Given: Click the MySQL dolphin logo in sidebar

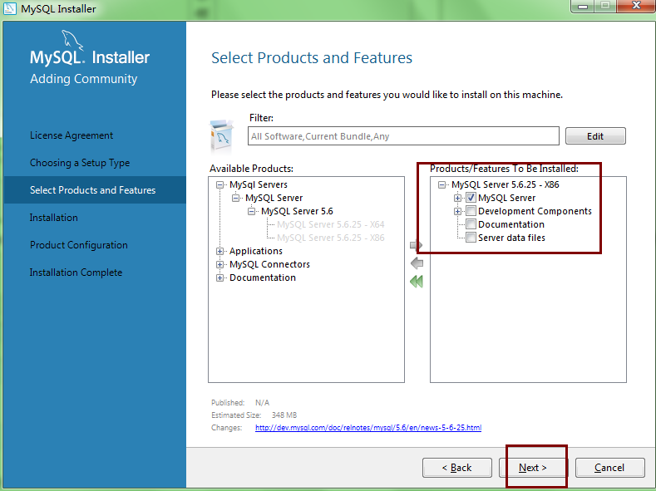Looking at the screenshot, I should pyautogui.click(x=72, y=40).
